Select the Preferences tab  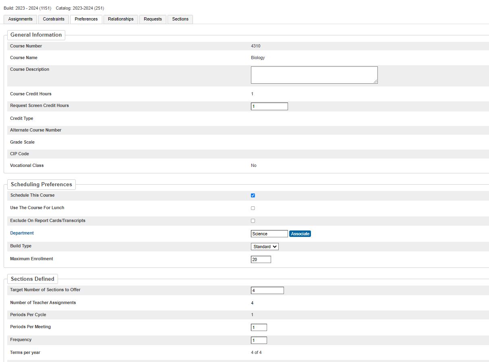(x=86, y=19)
